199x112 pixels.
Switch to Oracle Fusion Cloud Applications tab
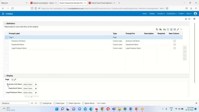coord(102,3)
